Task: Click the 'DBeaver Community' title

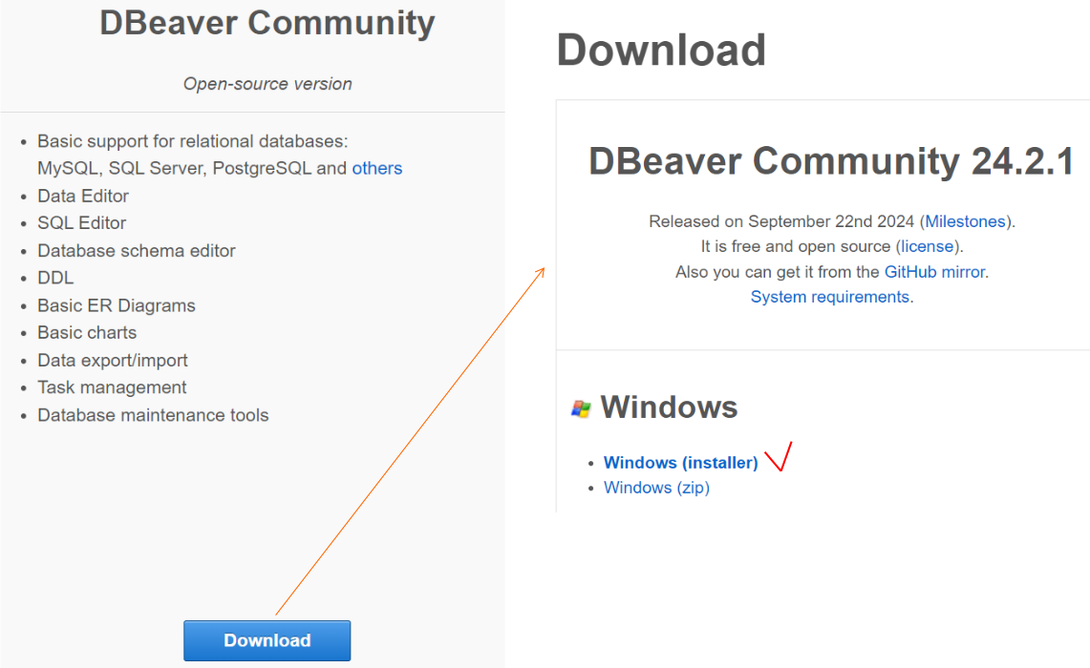Action: (x=267, y=23)
